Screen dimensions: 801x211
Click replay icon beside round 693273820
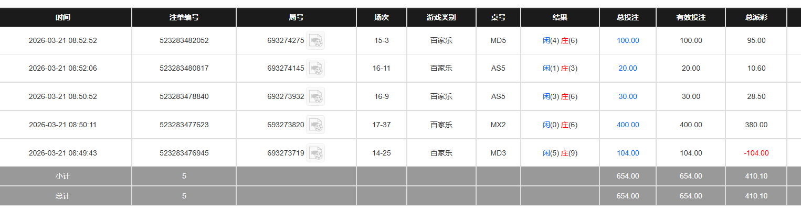click(x=315, y=125)
